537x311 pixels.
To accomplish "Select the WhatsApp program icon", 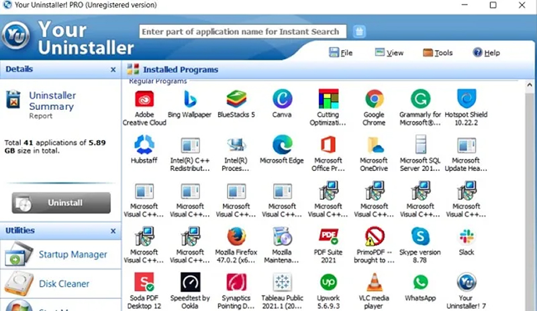I will tap(420, 282).
